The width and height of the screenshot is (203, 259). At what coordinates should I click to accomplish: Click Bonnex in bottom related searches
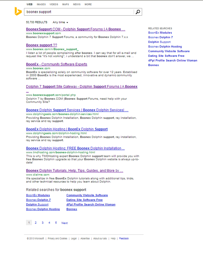(x=72, y=209)
